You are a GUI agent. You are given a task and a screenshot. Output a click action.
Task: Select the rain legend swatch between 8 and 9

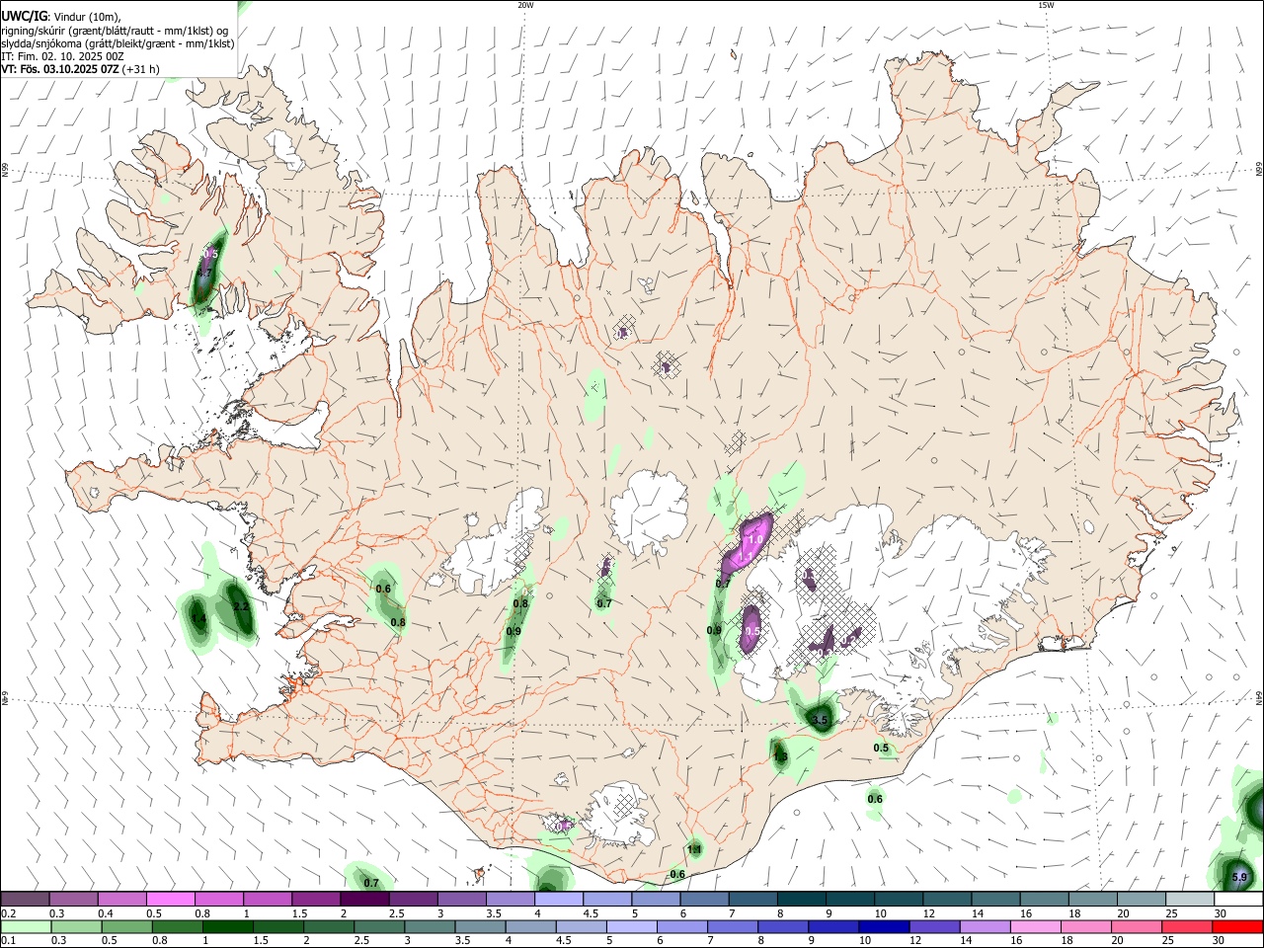(x=783, y=926)
